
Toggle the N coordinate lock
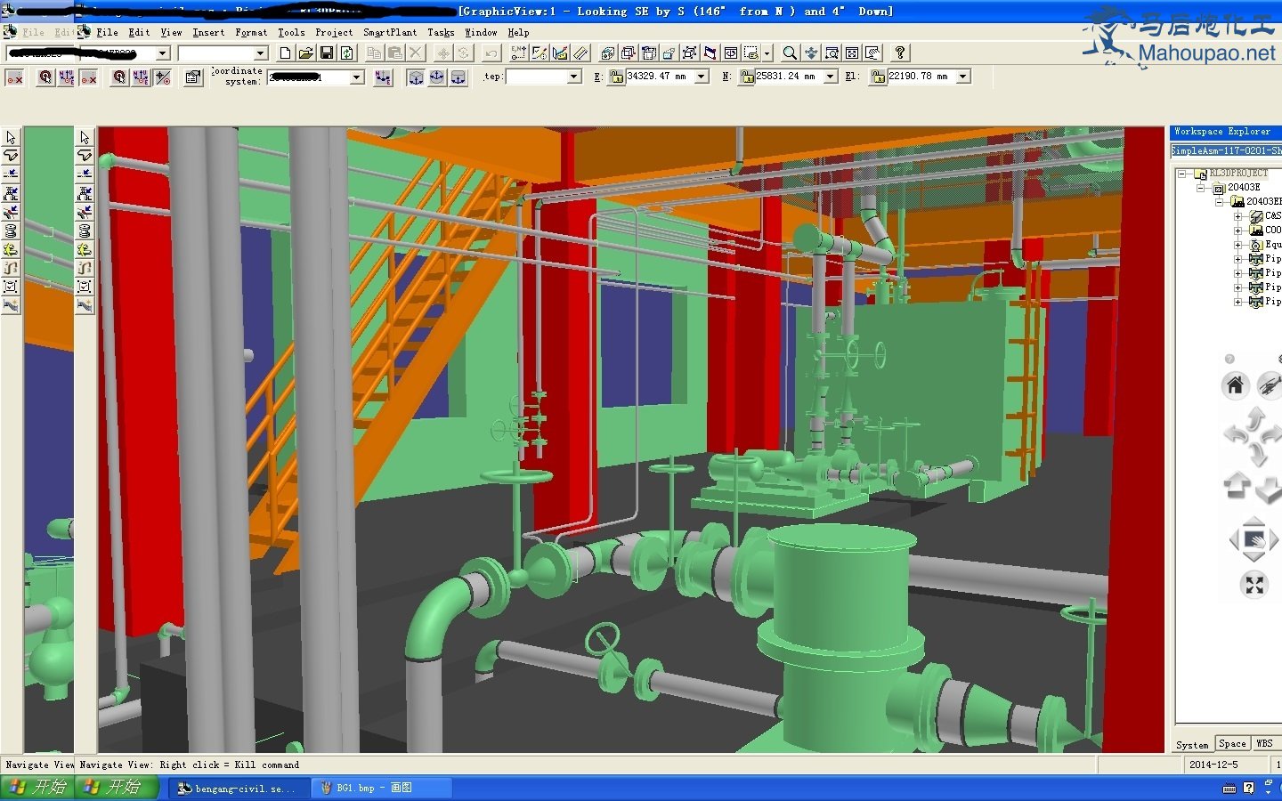(747, 77)
